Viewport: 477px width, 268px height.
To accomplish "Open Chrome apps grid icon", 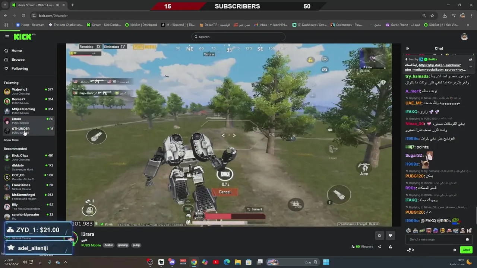I will pos(6,25).
